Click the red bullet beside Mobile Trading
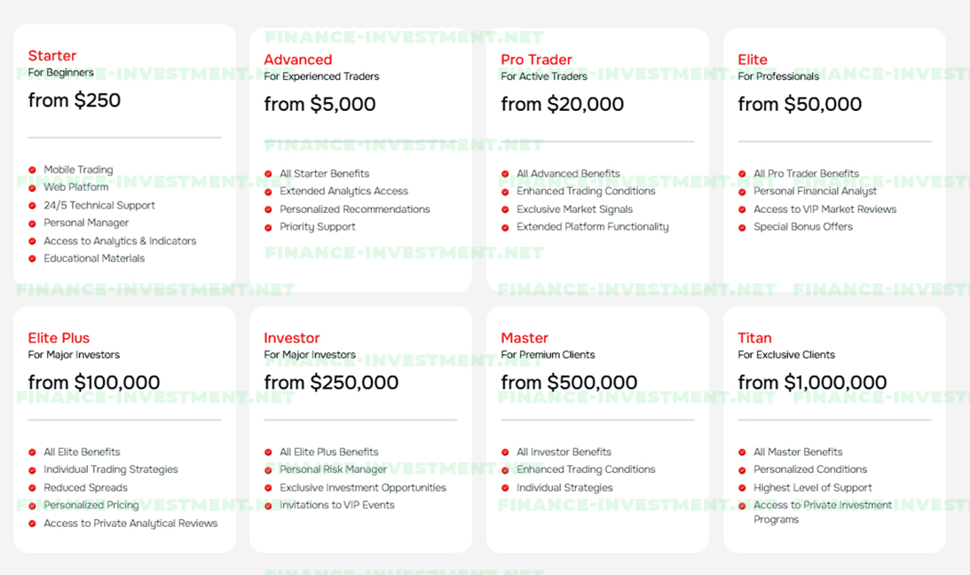Screen dimensions: 970x575 [32, 170]
